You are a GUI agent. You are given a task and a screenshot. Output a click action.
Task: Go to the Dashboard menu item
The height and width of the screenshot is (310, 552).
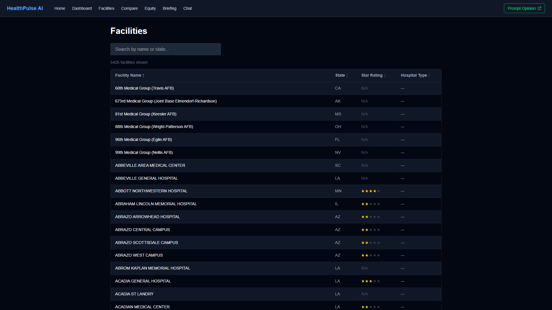(x=82, y=8)
